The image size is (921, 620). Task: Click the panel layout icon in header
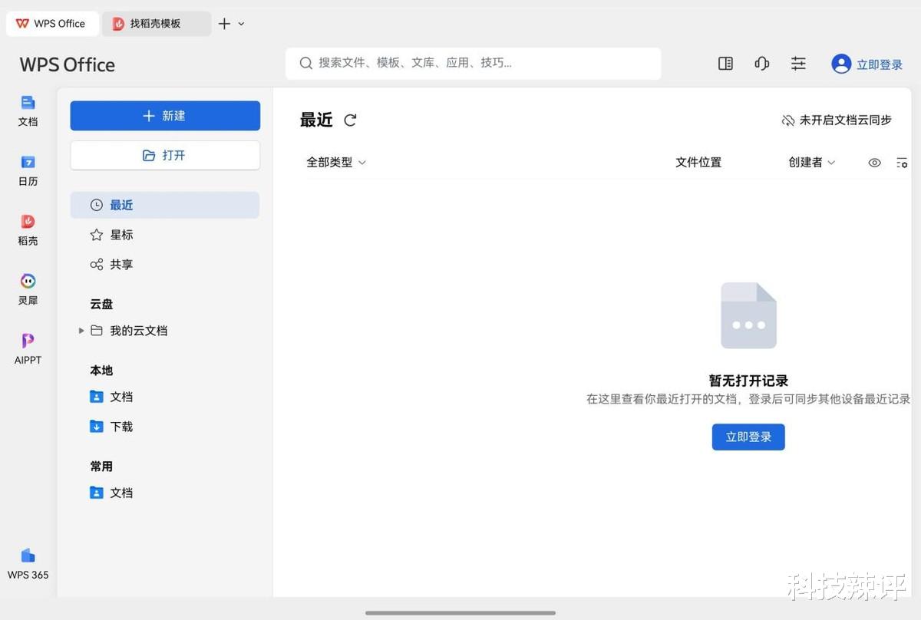coord(725,64)
